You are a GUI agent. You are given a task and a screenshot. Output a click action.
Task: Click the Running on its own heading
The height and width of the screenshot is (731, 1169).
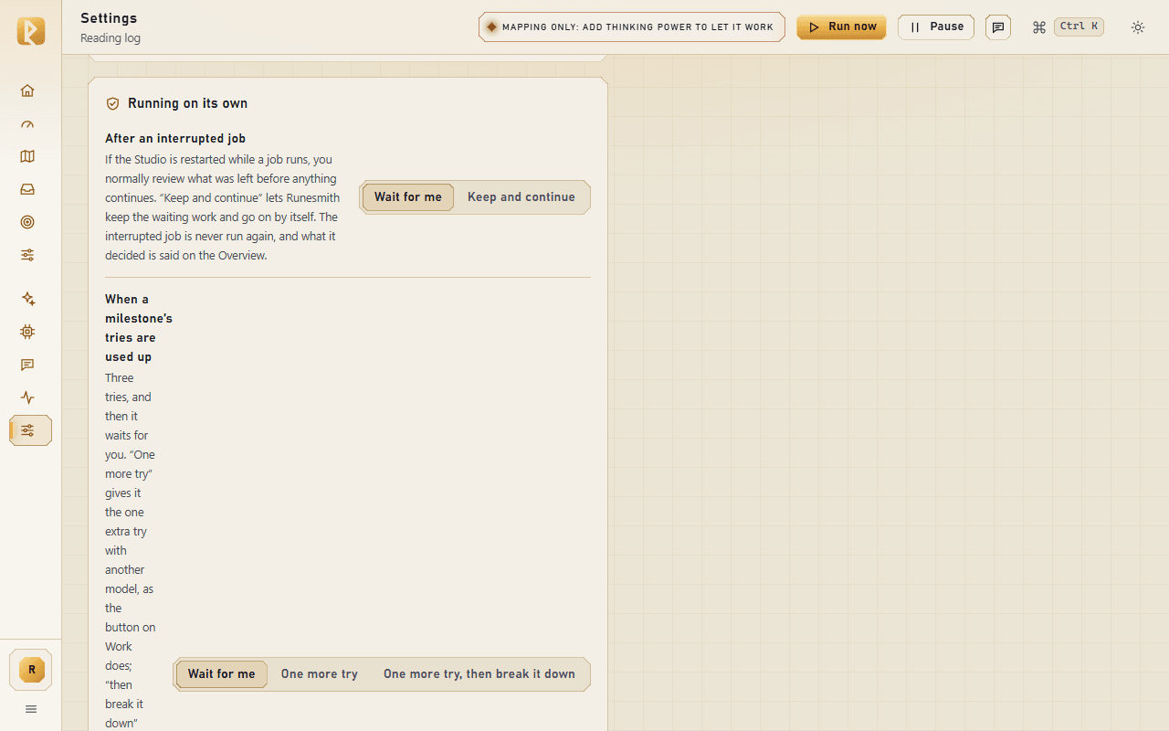pos(187,103)
